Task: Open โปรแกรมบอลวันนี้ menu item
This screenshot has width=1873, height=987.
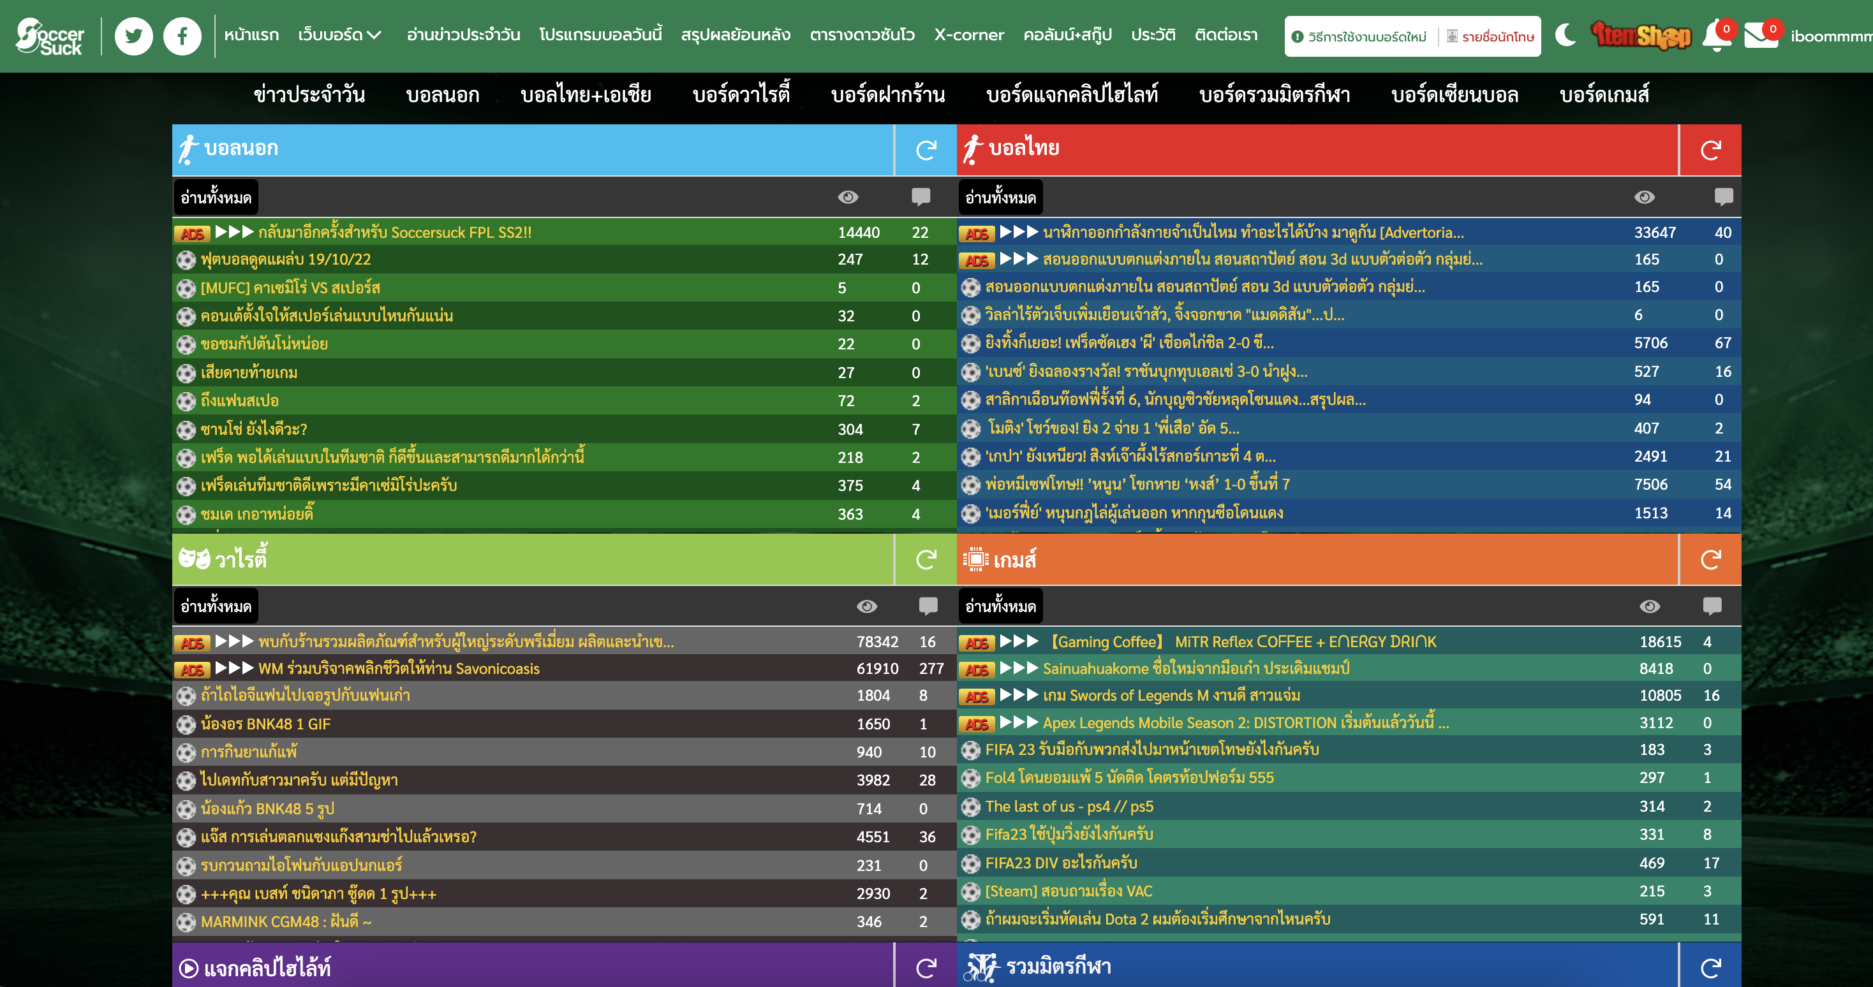Action: coord(600,35)
